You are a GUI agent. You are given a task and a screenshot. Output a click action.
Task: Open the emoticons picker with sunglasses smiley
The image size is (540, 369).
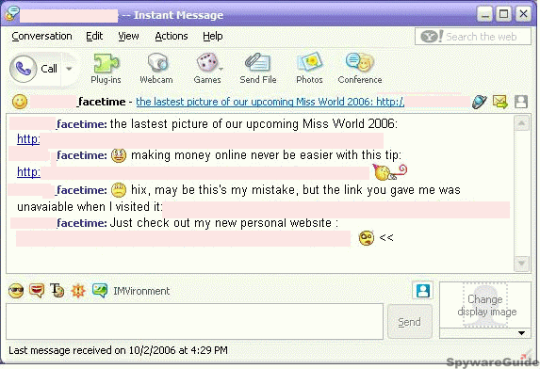click(16, 291)
